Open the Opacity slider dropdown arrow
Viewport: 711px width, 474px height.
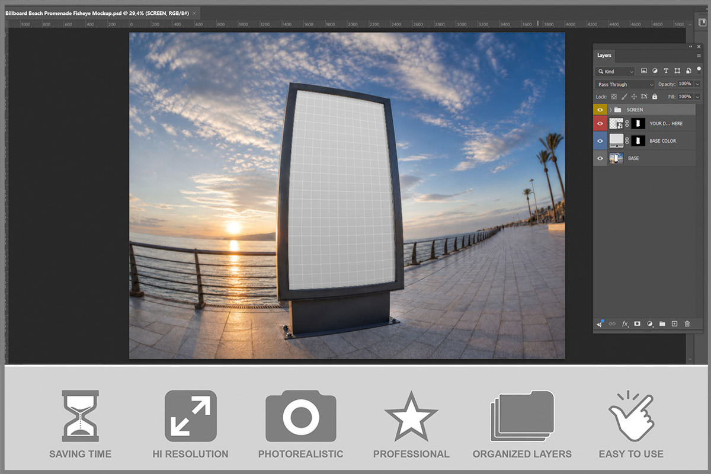pyautogui.click(x=697, y=84)
